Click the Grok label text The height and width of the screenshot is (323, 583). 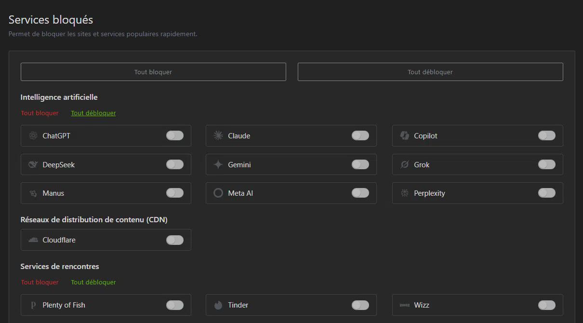(x=422, y=165)
